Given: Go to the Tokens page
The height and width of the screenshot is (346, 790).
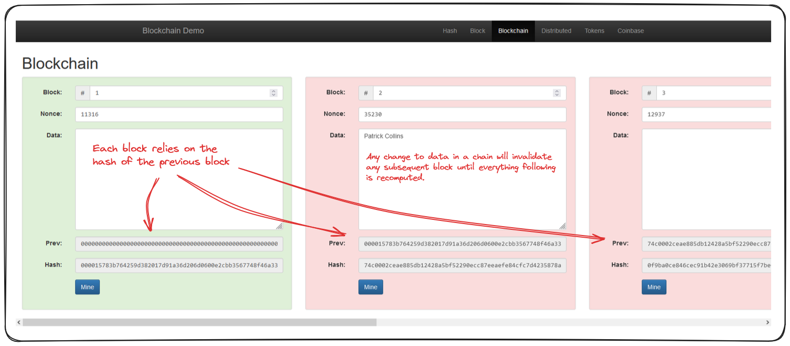Looking at the screenshot, I should [594, 31].
